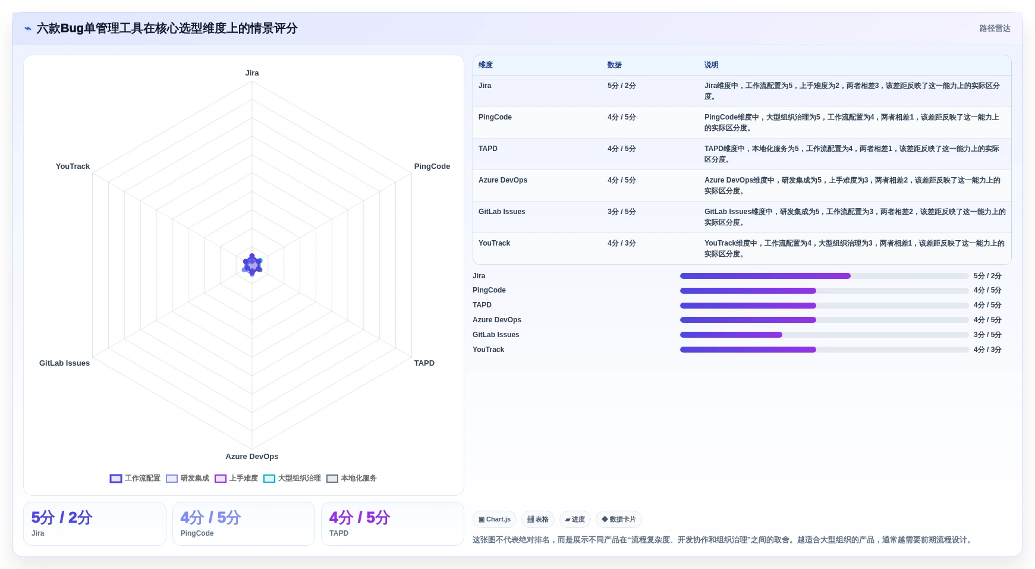Viewport: 1035px width, 569px height.
Task: Toggle the 上手难度 legend series
Action: click(236, 479)
